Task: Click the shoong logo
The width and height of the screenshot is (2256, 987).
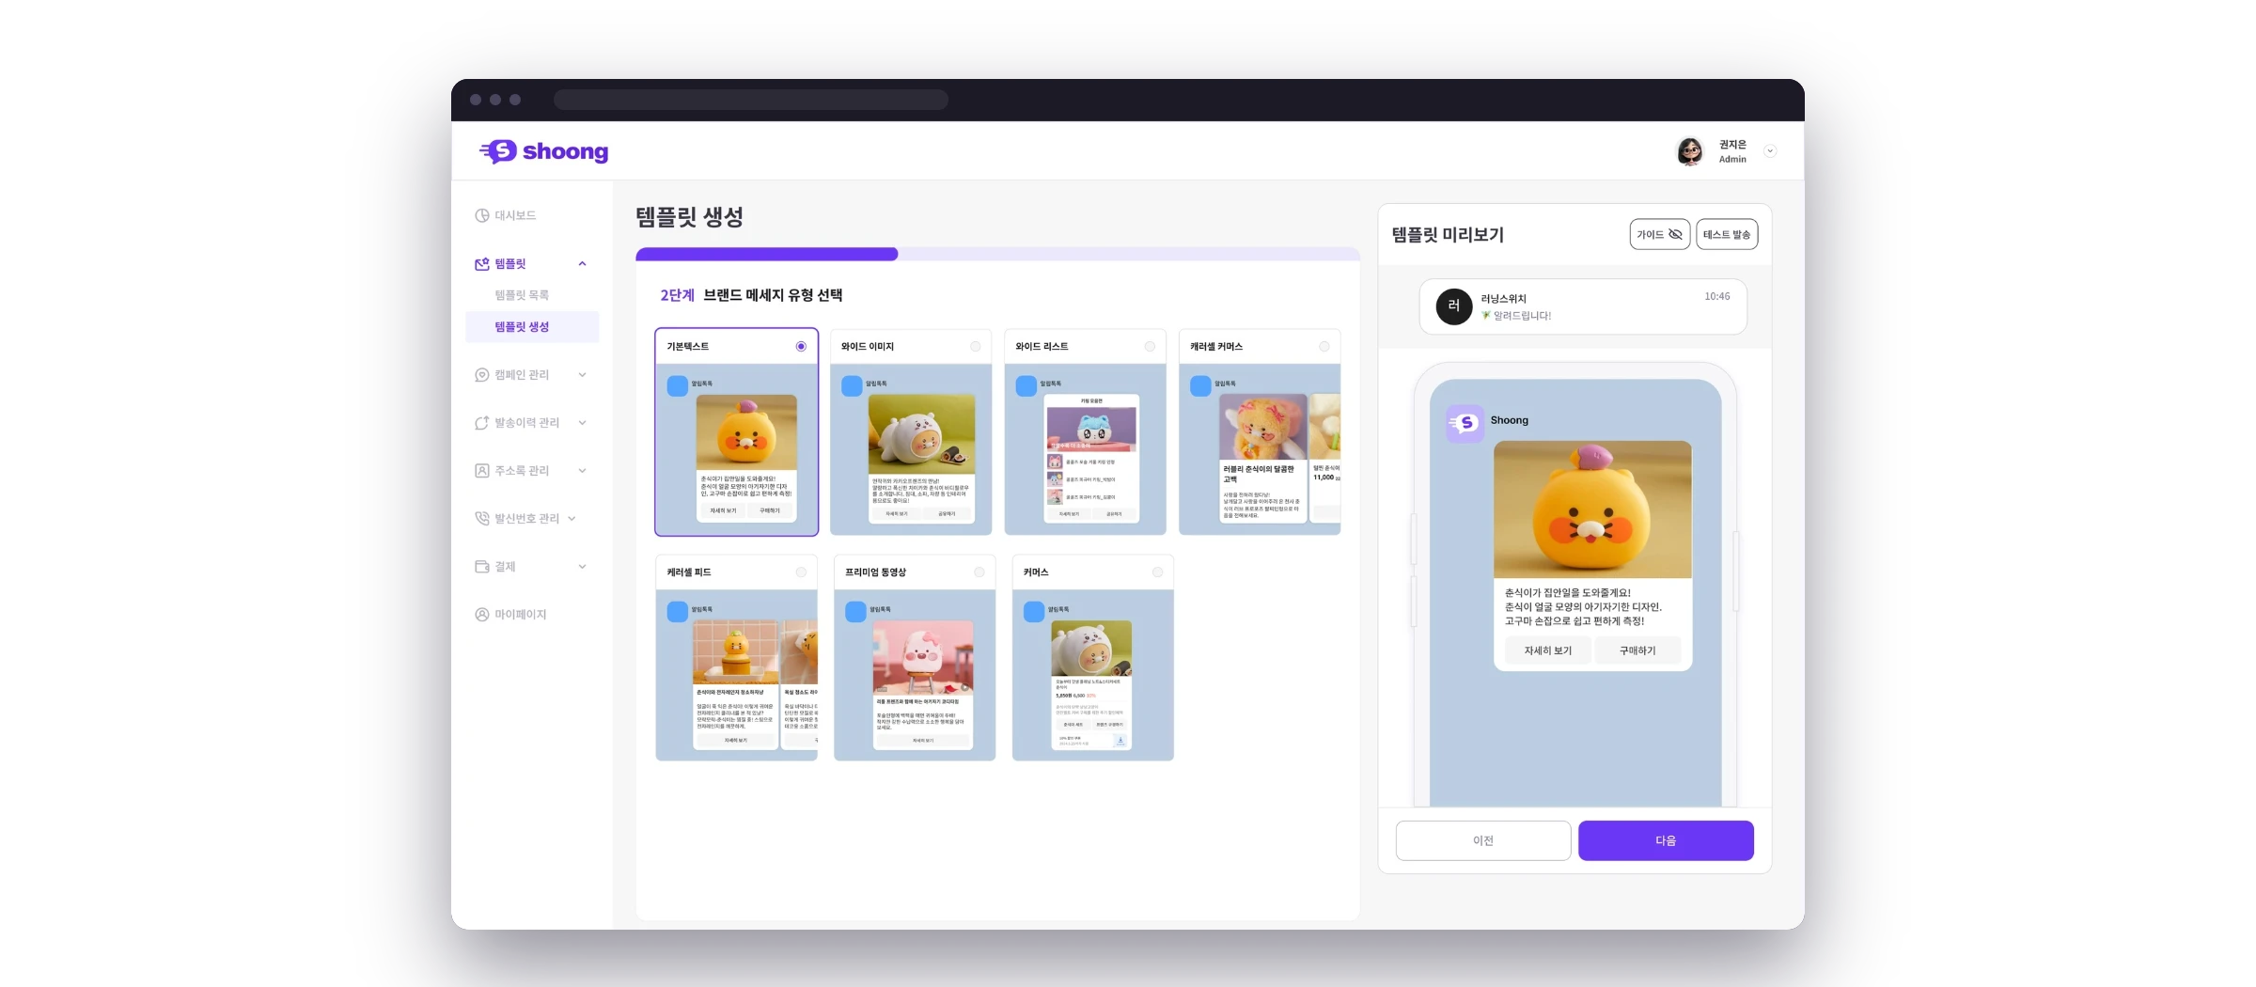Action: pos(543,151)
